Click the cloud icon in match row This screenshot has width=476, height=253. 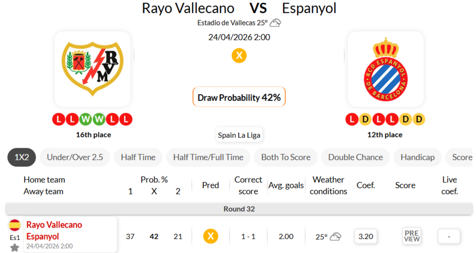(x=335, y=236)
